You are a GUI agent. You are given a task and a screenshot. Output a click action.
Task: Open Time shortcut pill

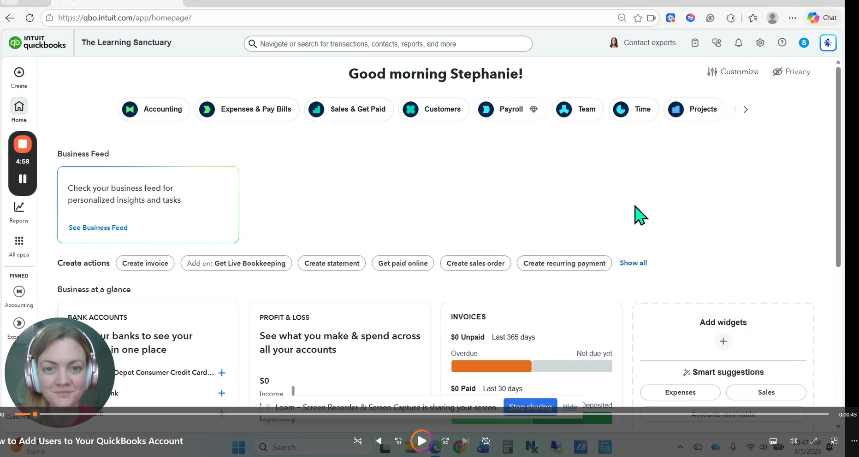(634, 109)
